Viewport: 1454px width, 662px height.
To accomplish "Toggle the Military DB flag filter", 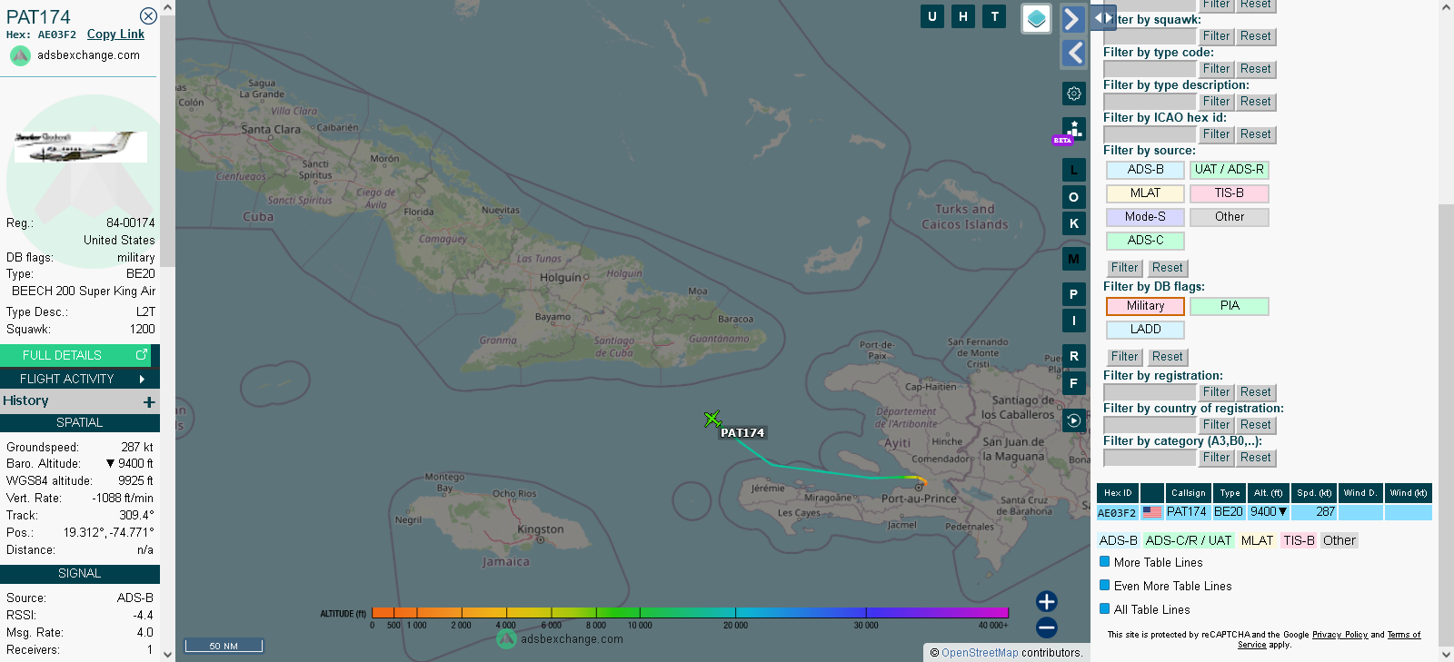I will (x=1145, y=306).
